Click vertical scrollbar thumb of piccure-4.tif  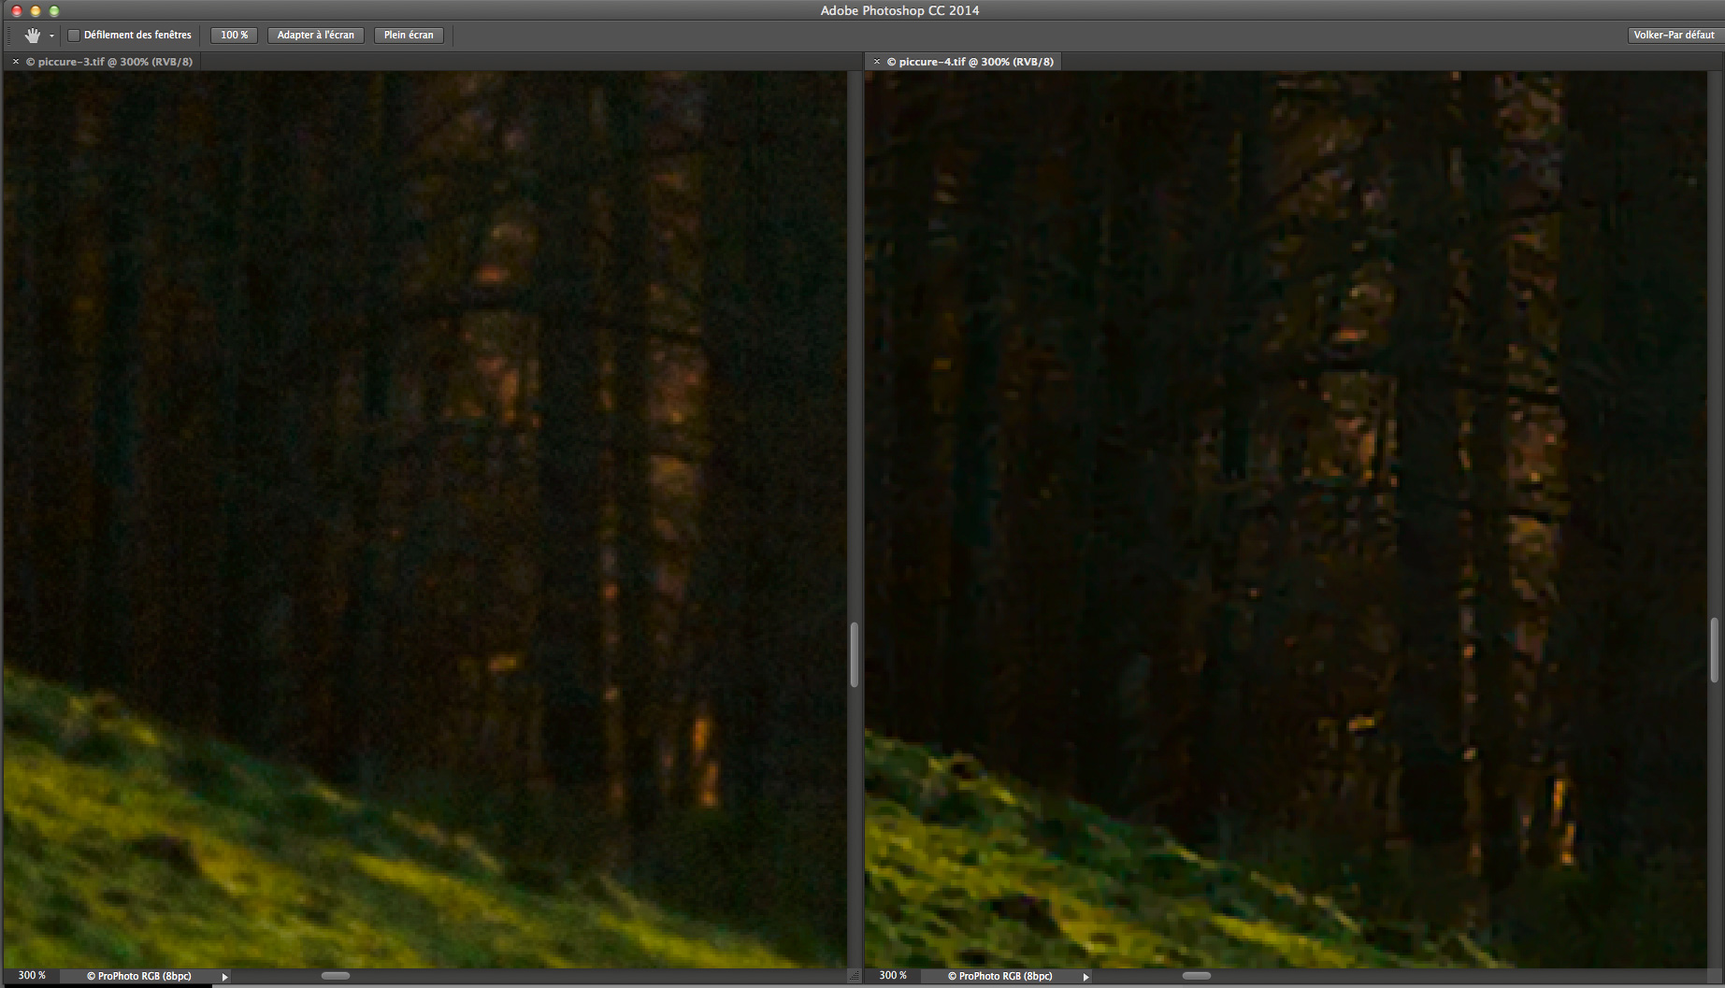(x=1715, y=650)
